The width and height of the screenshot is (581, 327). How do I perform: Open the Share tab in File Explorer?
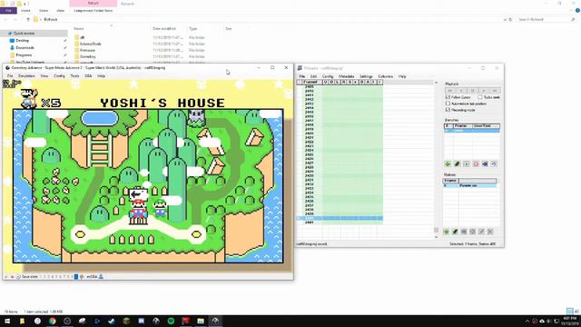pos(44,11)
